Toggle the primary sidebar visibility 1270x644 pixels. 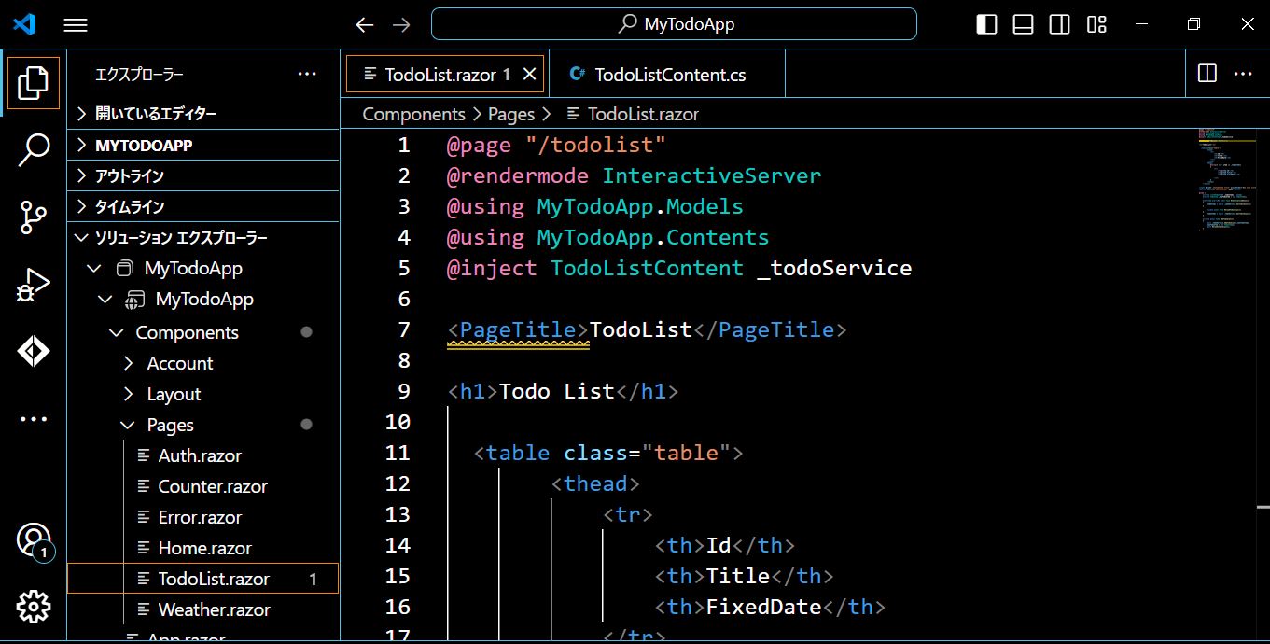pos(985,24)
